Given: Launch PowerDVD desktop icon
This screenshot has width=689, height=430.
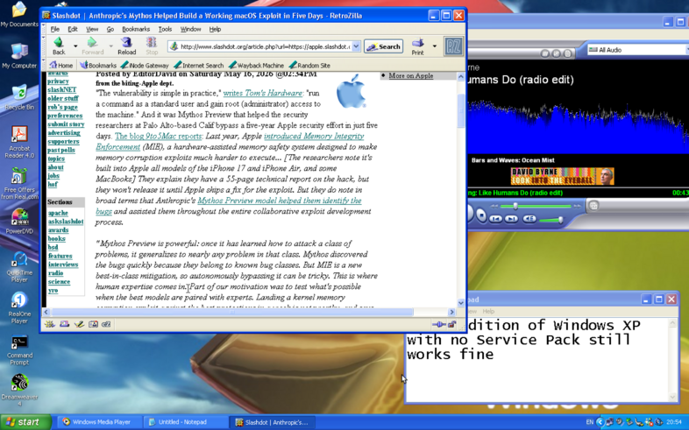Looking at the screenshot, I should pos(19,222).
